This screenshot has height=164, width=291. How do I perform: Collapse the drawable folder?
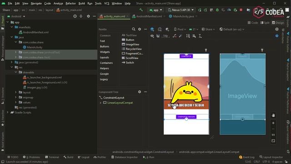(x=16, y=72)
